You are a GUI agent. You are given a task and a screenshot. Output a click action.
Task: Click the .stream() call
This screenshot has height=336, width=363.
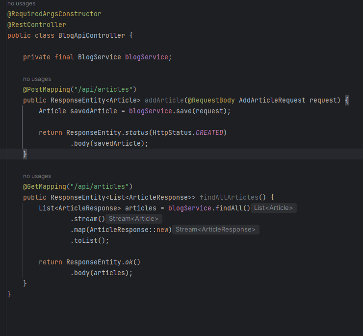click(x=87, y=219)
